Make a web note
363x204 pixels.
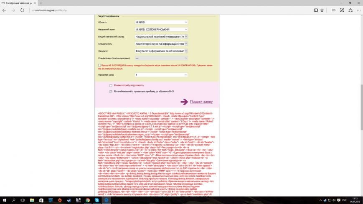point(342,10)
